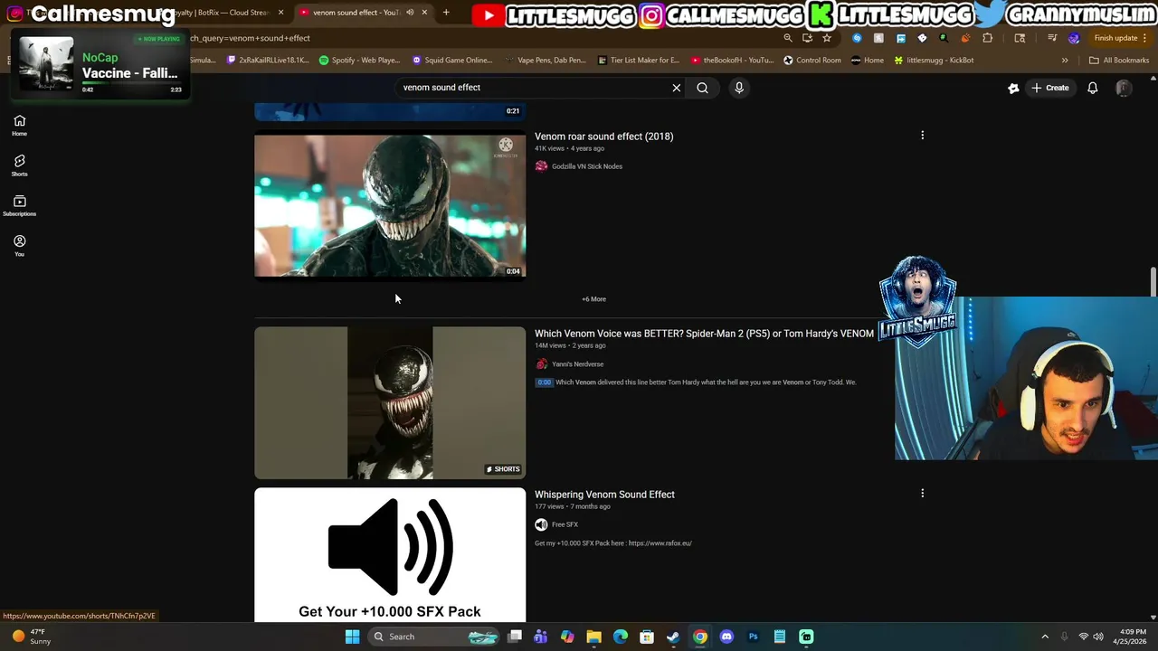Open Whispering Venom Sound Effect title
Image resolution: width=1158 pixels, height=651 pixels.
pyautogui.click(x=604, y=495)
